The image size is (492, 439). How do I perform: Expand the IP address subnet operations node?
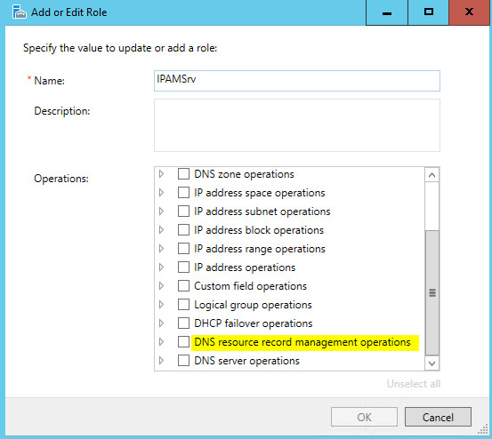click(x=161, y=212)
